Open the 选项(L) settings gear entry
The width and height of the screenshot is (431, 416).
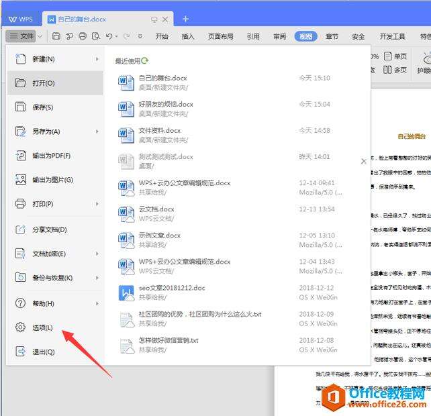42,327
